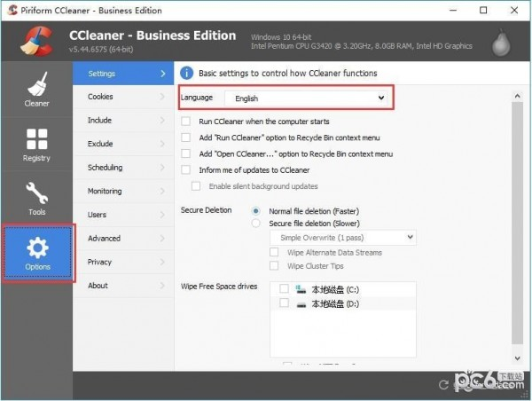Select the Options gear icon
The width and height of the screenshot is (532, 401).
(37, 253)
